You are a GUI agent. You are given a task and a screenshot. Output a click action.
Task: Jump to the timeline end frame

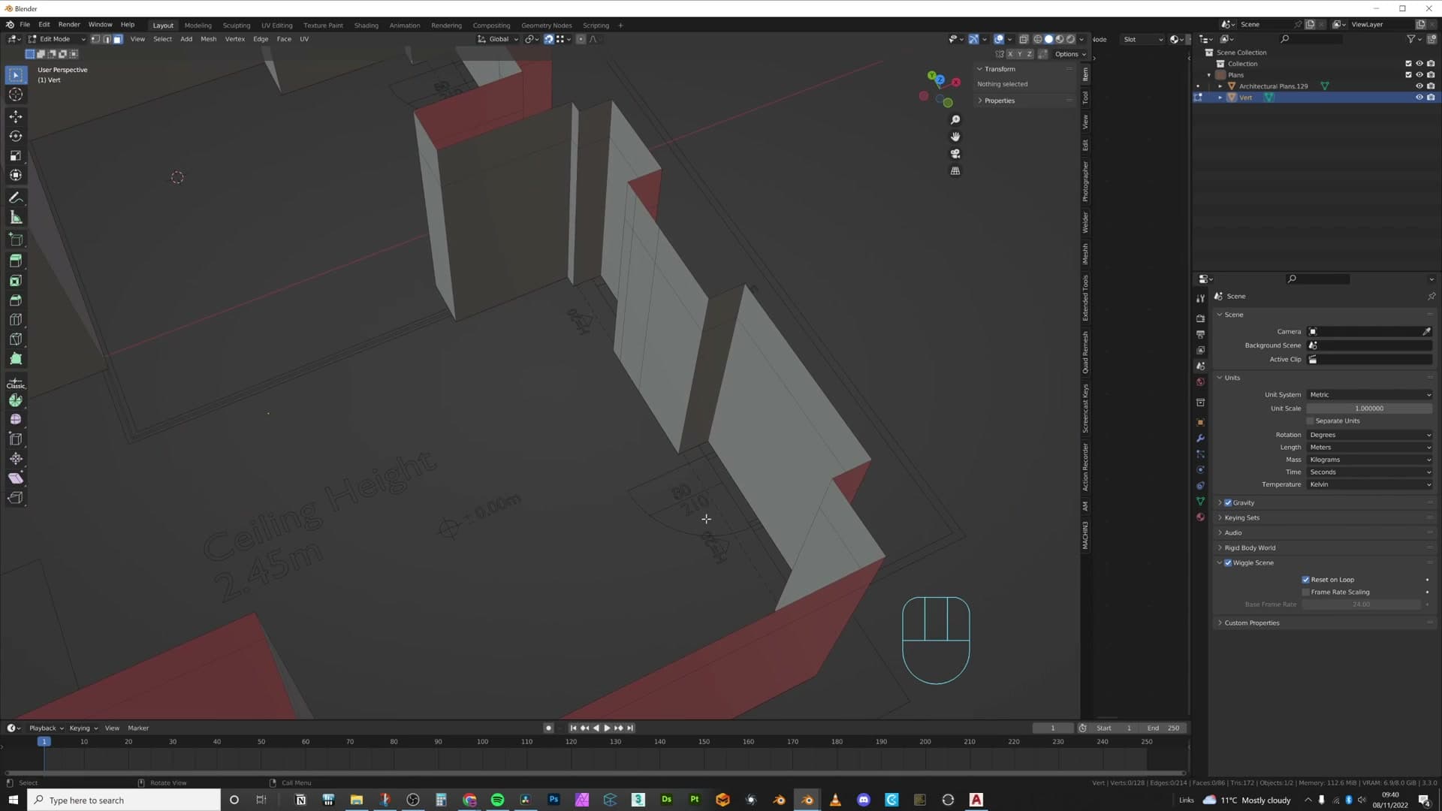pyautogui.click(x=630, y=728)
